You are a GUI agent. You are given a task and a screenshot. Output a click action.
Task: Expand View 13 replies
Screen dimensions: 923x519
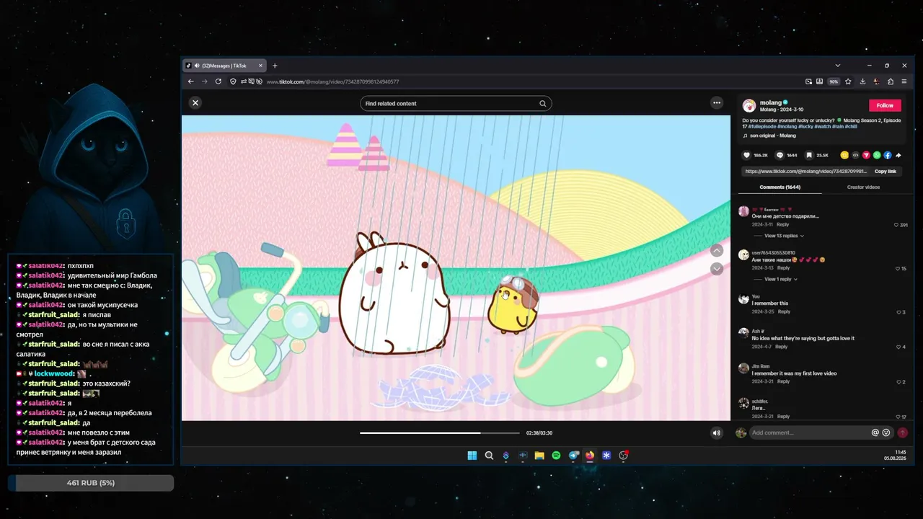pyautogui.click(x=782, y=236)
